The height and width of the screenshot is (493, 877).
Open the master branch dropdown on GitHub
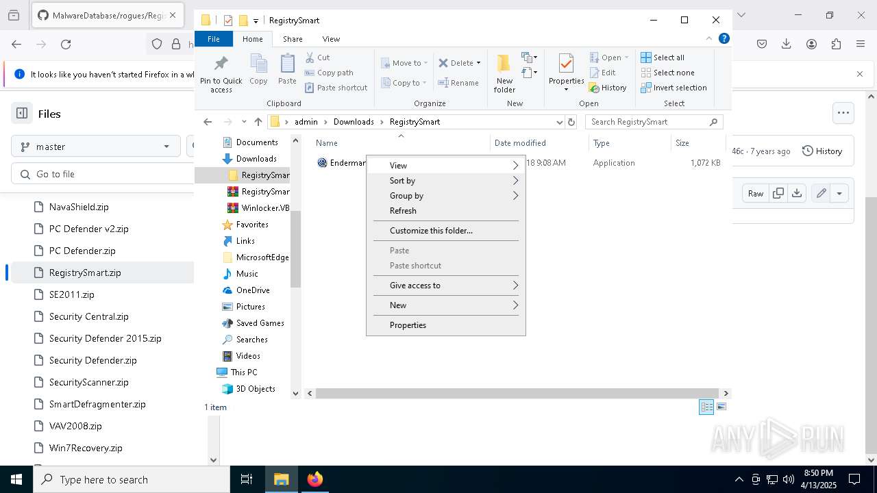[x=96, y=147]
